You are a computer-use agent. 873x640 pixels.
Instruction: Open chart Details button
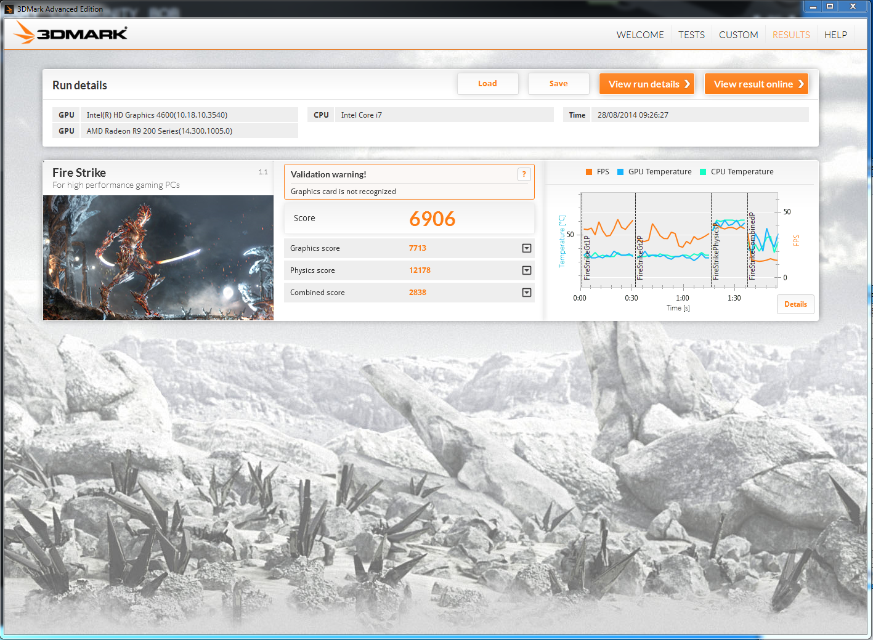coord(795,304)
